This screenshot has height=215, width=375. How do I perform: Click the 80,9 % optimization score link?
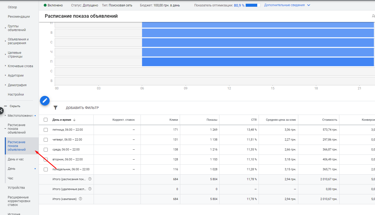point(239,5)
